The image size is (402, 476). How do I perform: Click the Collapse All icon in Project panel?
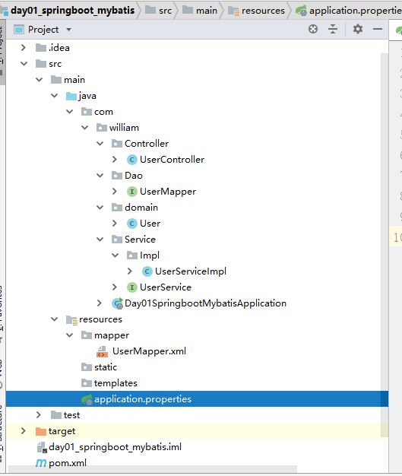click(x=333, y=29)
